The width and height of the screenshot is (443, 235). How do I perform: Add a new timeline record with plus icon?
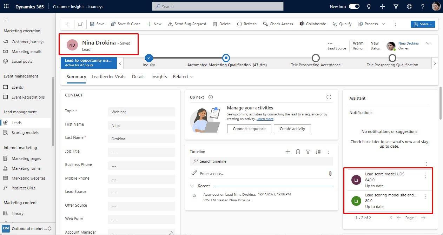(x=287, y=152)
